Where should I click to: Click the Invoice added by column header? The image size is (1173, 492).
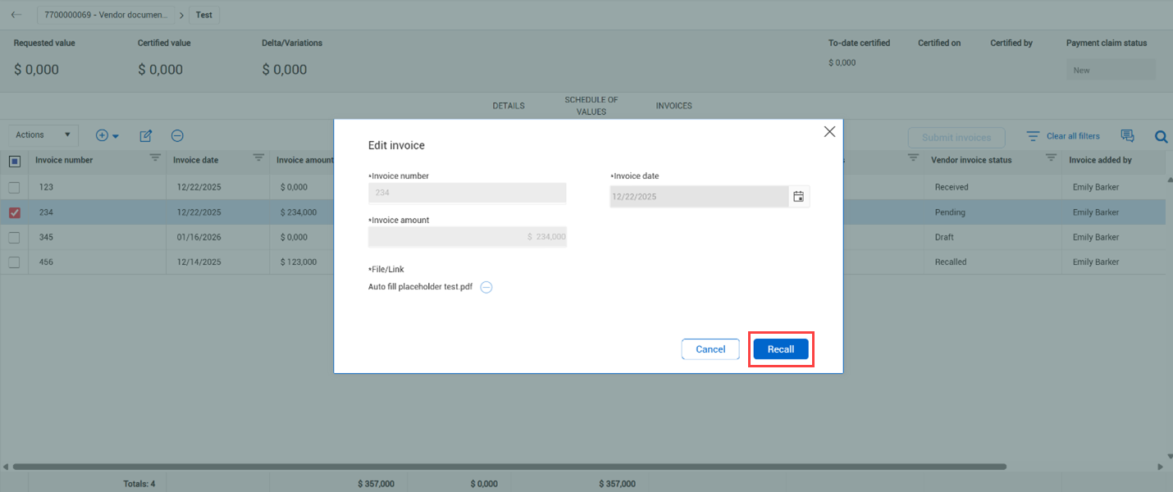[1101, 161]
